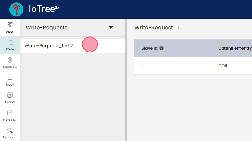Click the filter icon beside Write-Requests
The width and height of the screenshot is (252, 141).
(111, 28)
